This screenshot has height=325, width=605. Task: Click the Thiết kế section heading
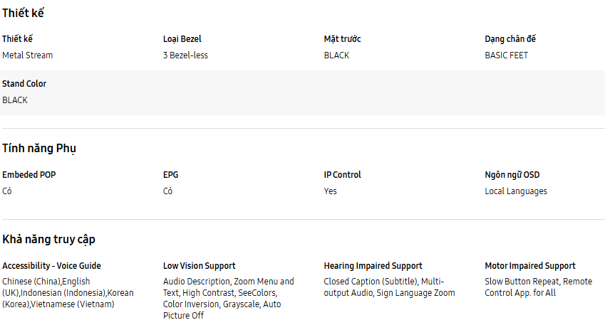pos(24,13)
